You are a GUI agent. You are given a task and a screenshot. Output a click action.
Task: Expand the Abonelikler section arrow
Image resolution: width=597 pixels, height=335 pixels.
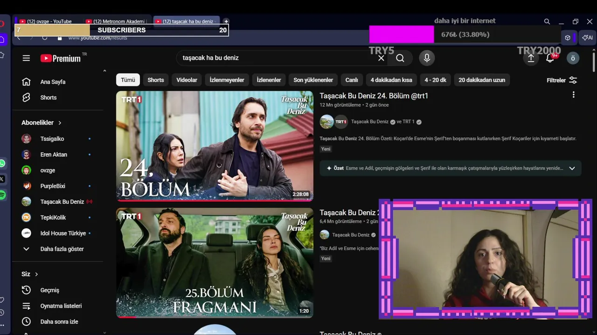[x=60, y=123]
